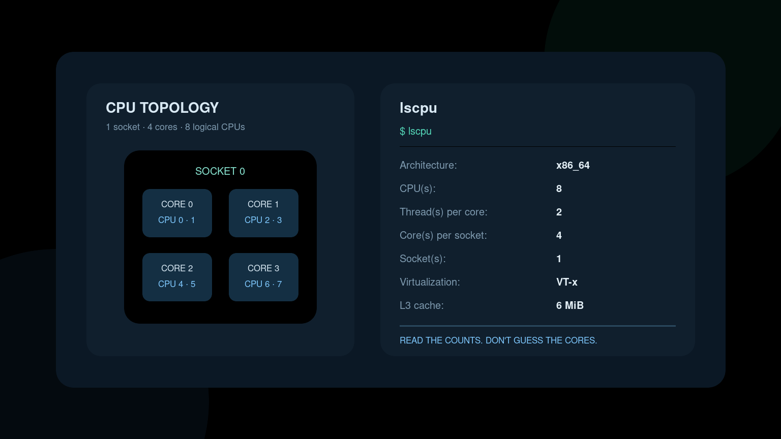781x439 pixels.
Task: Click the 'CPU 2 · 3' text
Action: pyautogui.click(x=263, y=220)
